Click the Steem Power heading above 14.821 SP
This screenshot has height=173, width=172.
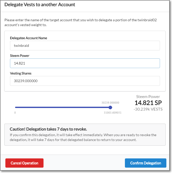[148, 97]
